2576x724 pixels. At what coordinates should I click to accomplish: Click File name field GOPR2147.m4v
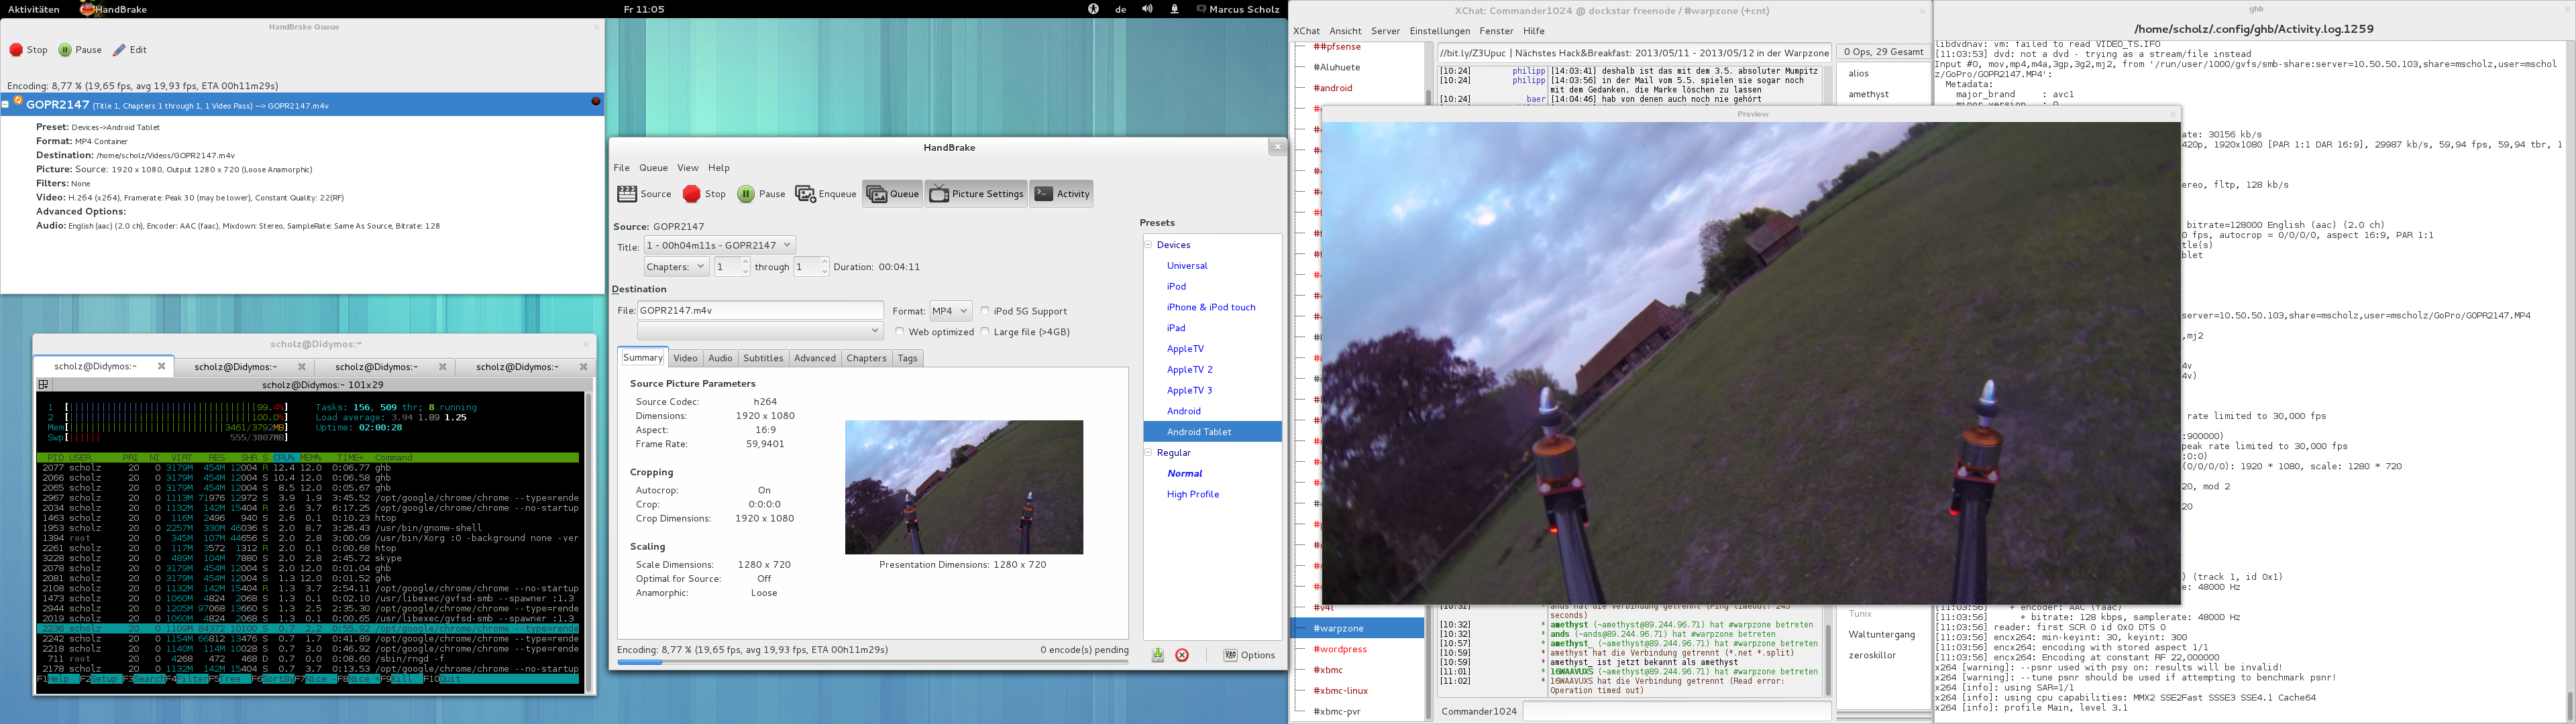(760, 311)
